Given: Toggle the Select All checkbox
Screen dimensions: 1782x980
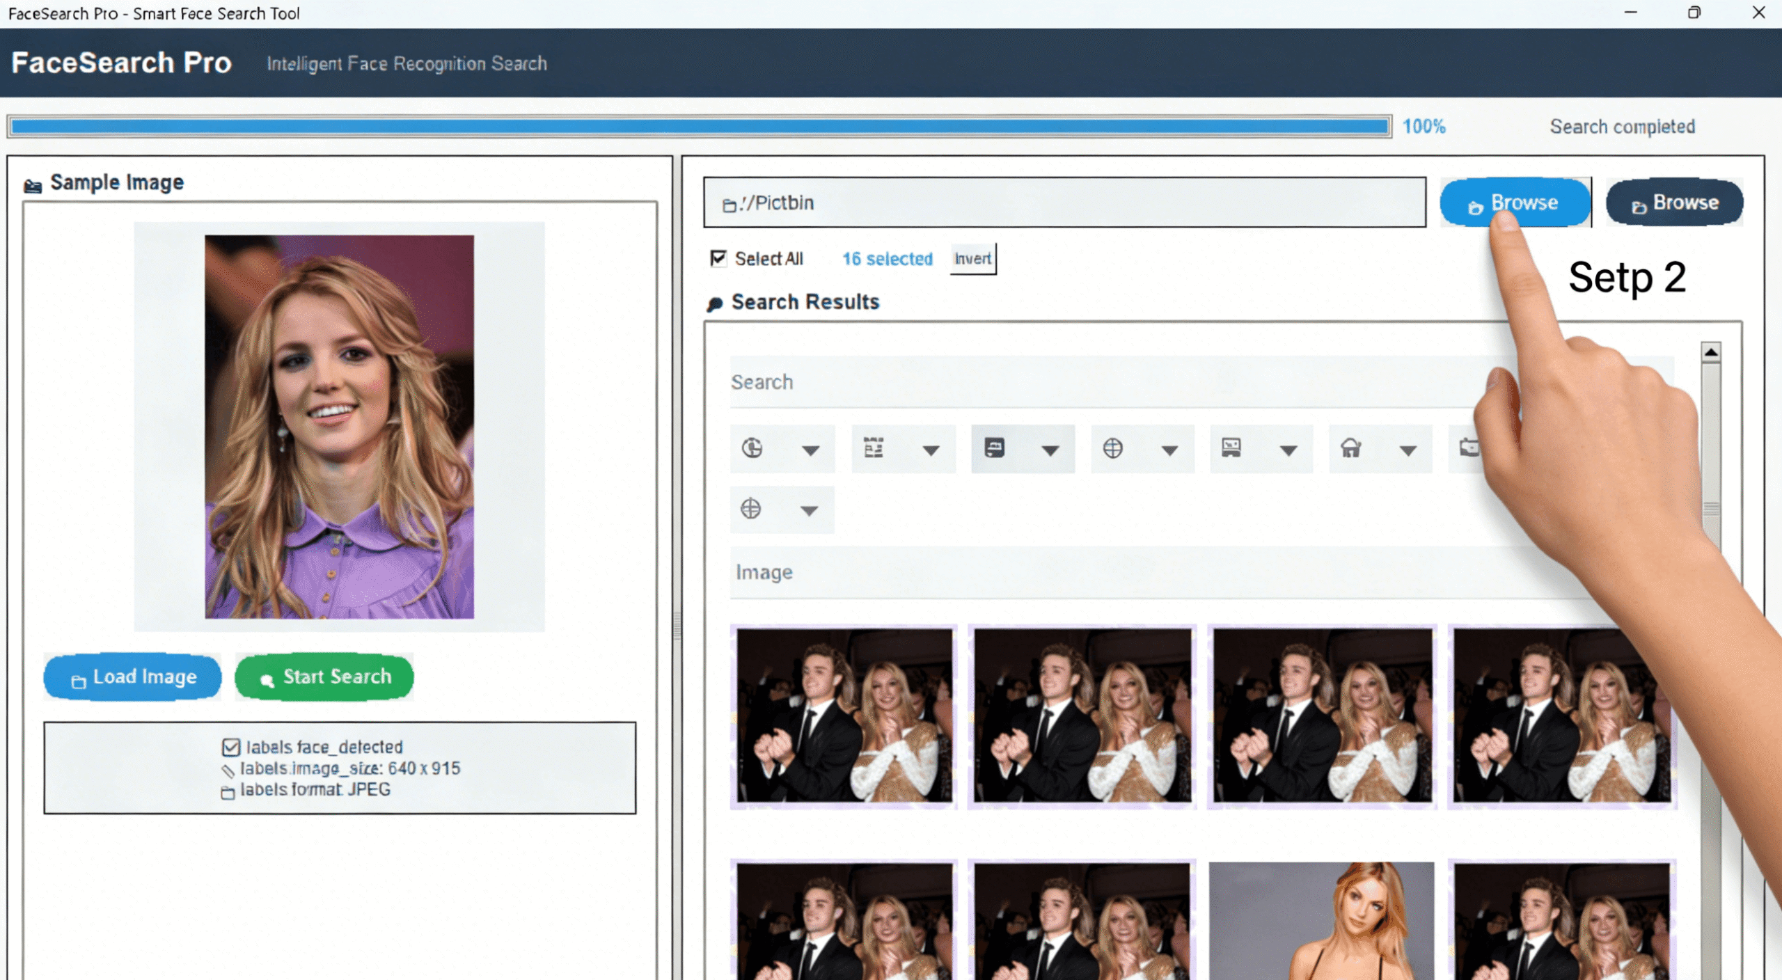Looking at the screenshot, I should 718,258.
